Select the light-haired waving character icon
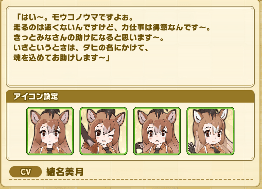 coord(211,131)
